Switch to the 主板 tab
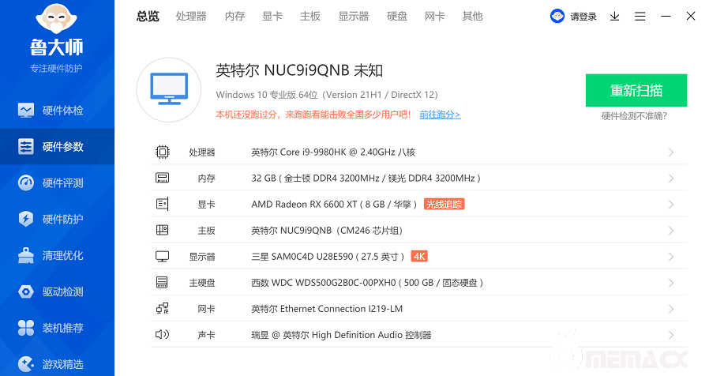Screen dimensions: 709x376 click(x=310, y=17)
